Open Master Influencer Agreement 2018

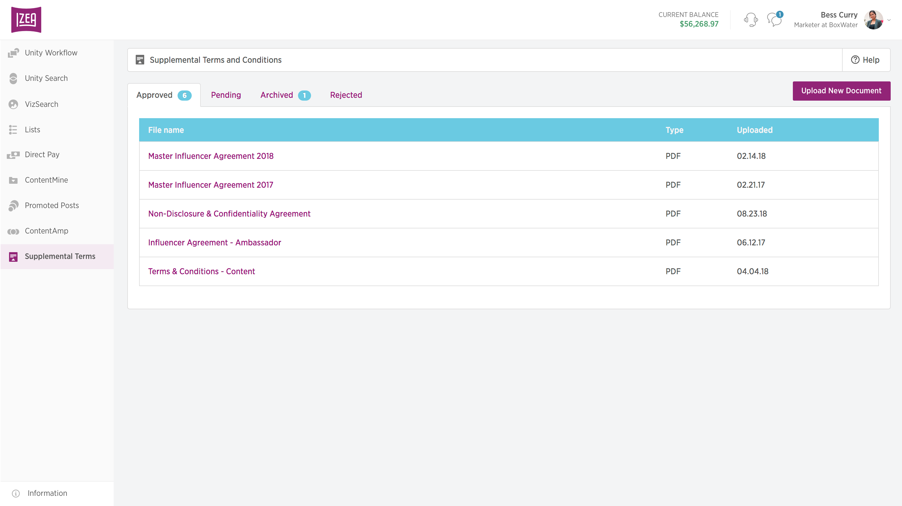pos(210,156)
